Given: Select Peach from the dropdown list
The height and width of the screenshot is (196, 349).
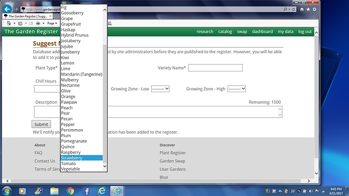Looking at the screenshot, I should click(x=81, y=108).
